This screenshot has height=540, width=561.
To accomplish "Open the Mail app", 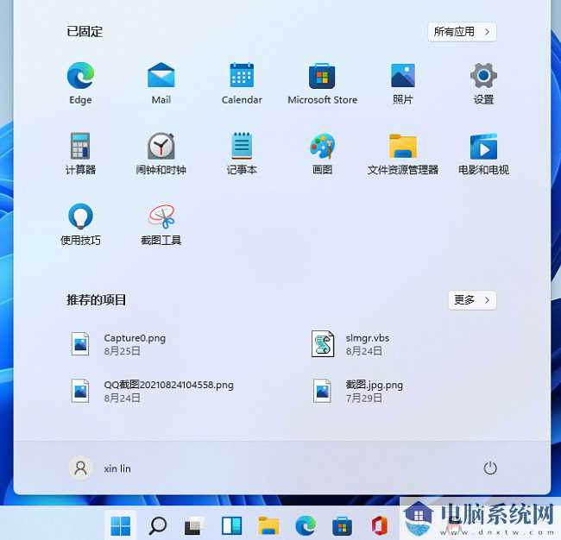I will [x=161, y=83].
